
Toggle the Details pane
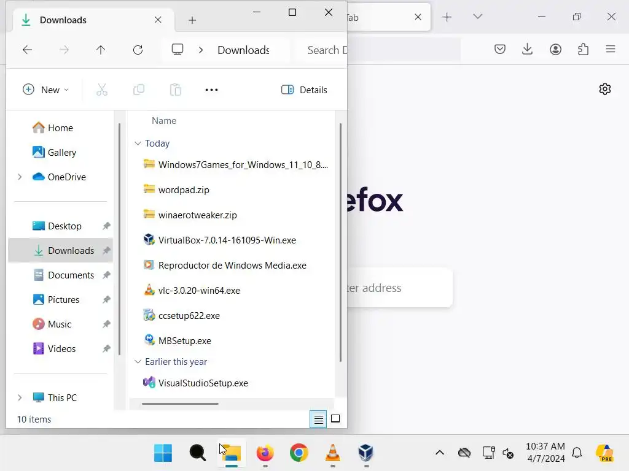pos(304,90)
